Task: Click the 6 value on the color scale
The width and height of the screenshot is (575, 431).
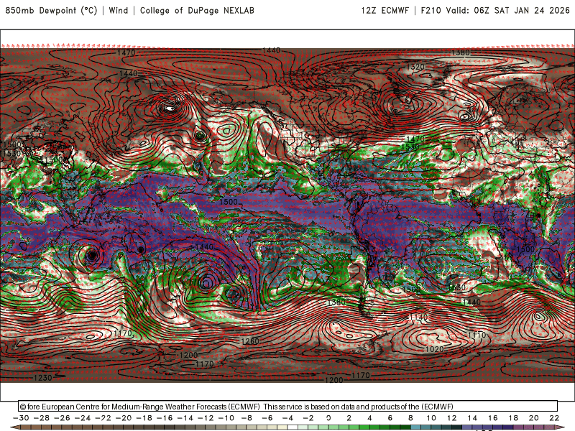Action: point(390,418)
